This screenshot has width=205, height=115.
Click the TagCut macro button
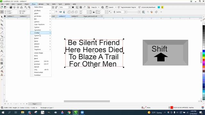pyautogui.click(x=127, y=7)
